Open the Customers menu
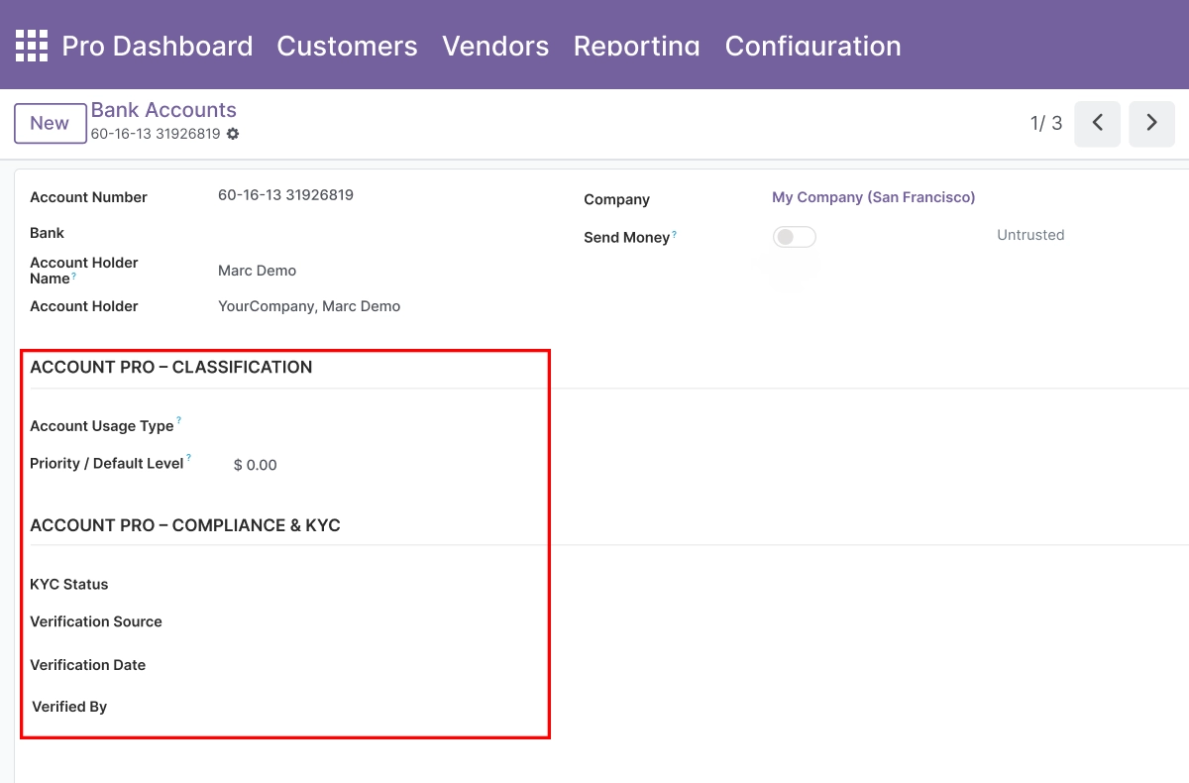 (x=347, y=46)
